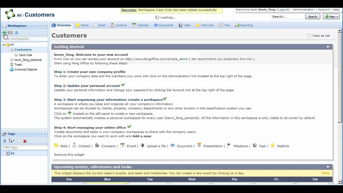Screen dimensions: 343x193
Task: Open the Tasks tab
Action: 185,25
